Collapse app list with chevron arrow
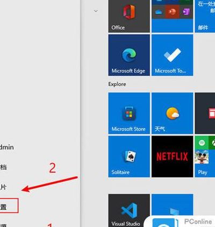Image resolution: width=215 pixels, height=227 pixels. tap(96, 11)
